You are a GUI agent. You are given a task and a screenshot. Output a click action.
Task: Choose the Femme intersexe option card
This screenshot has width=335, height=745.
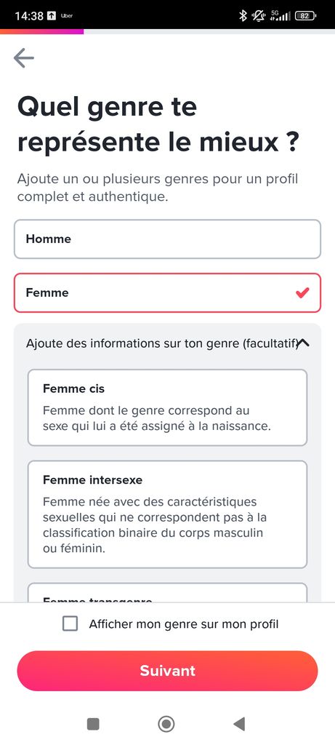pos(167,514)
